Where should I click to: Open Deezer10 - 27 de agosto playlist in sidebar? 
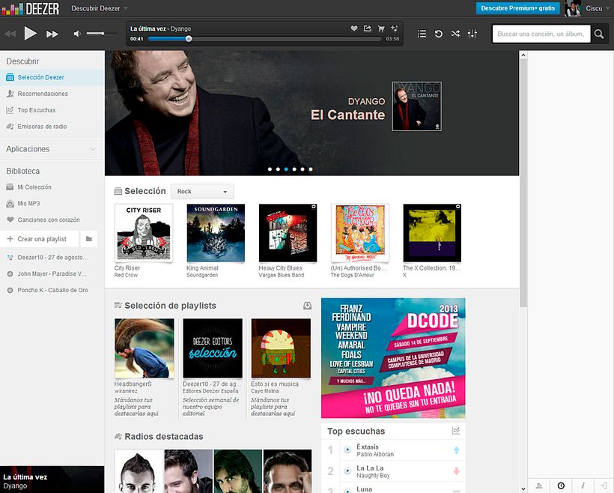(52, 258)
